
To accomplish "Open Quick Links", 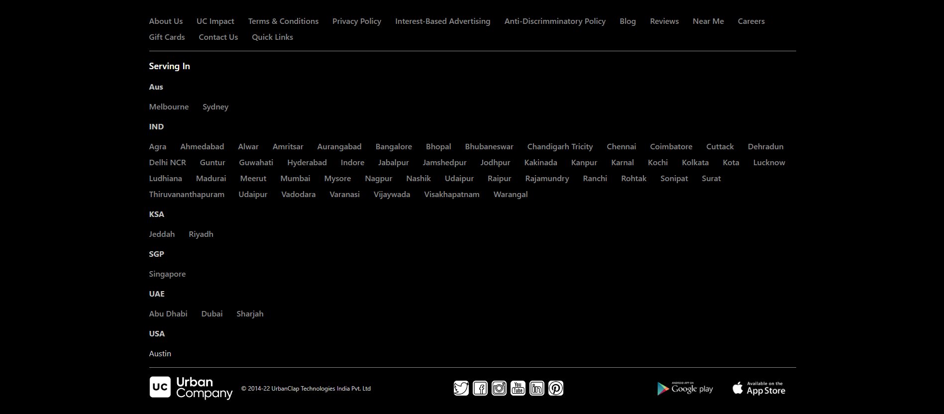I will (272, 37).
